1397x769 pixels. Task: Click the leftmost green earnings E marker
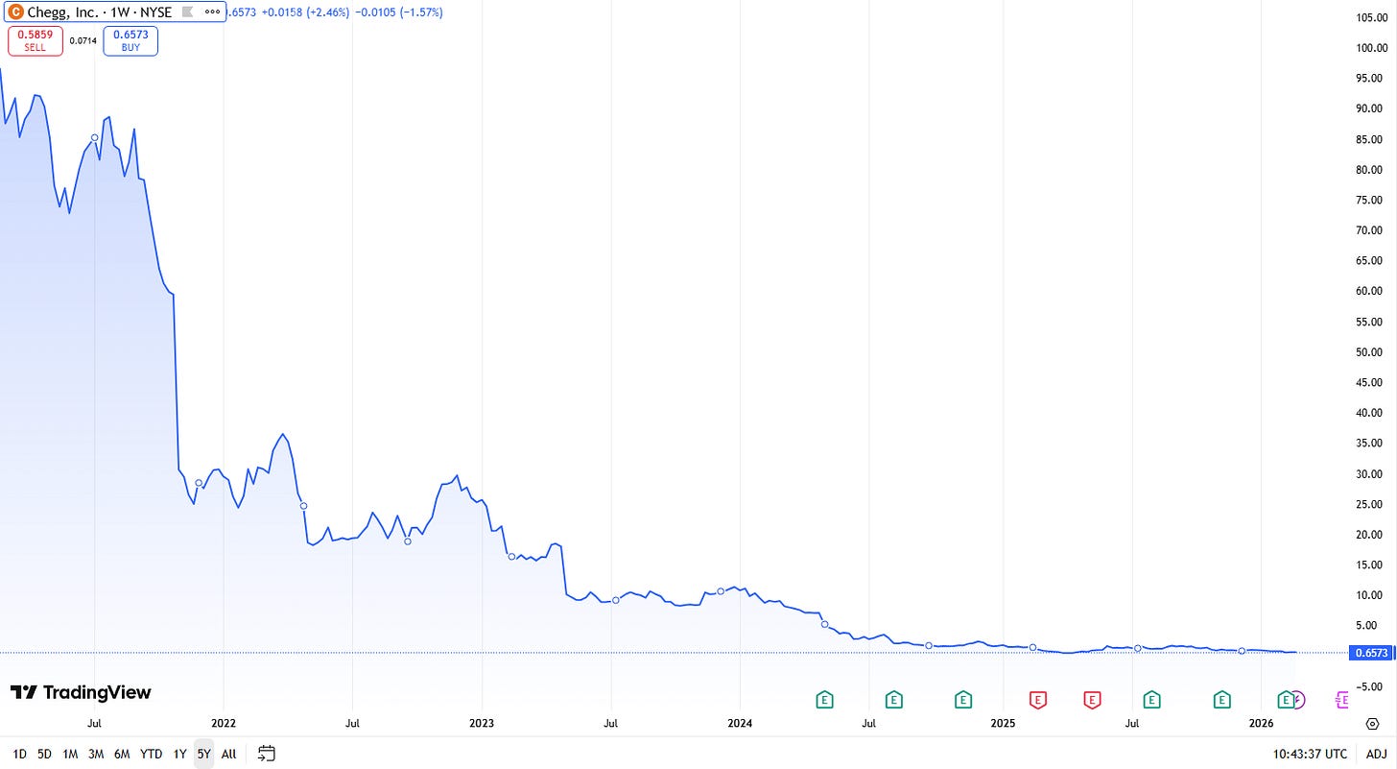[823, 700]
